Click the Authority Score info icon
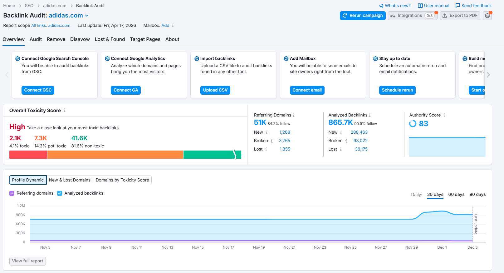The width and height of the screenshot is (504, 273). click(x=444, y=115)
